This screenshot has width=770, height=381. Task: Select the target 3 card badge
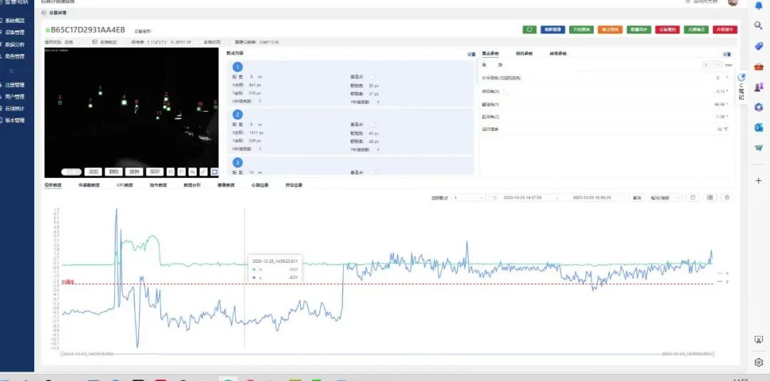(237, 162)
